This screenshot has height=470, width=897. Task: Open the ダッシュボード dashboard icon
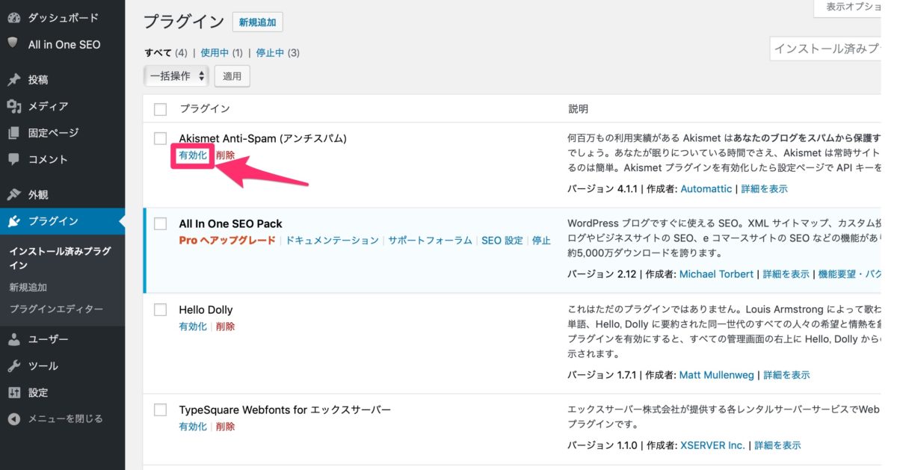(13, 17)
